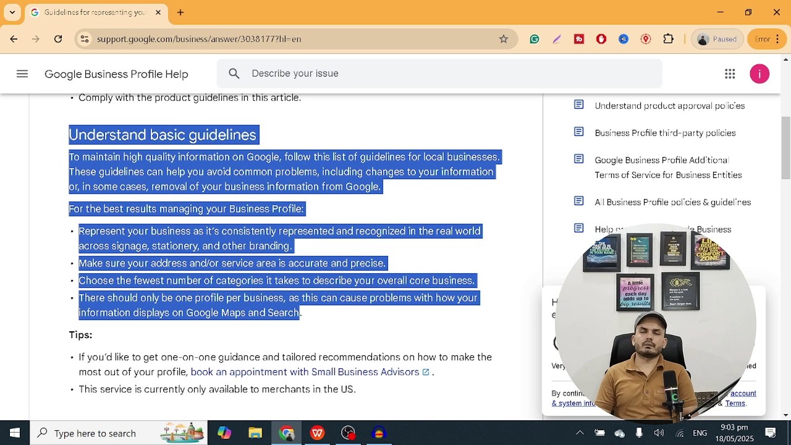The width and height of the screenshot is (791, 445).
Task: Click document icon beside All Business Profile policies
Action: pos(579,201)
